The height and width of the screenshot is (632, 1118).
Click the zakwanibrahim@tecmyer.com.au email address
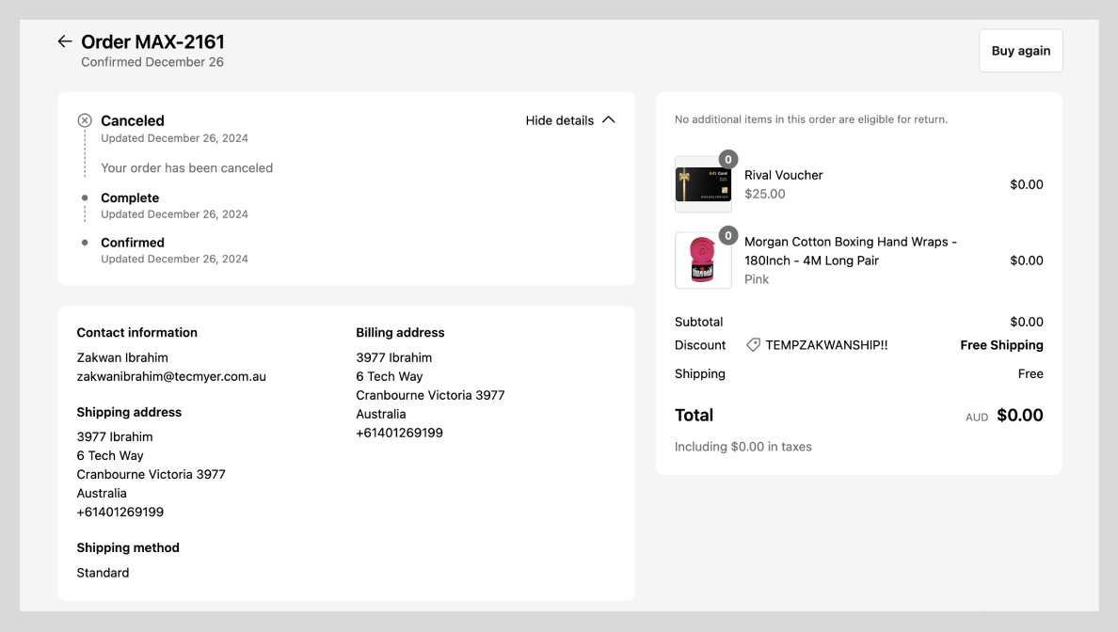point(171,376)
